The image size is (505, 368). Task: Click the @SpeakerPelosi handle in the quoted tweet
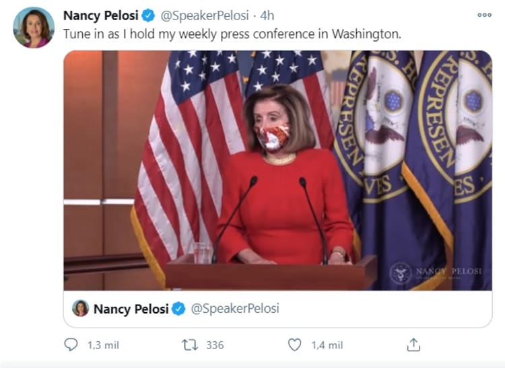(x=235, y=309)
